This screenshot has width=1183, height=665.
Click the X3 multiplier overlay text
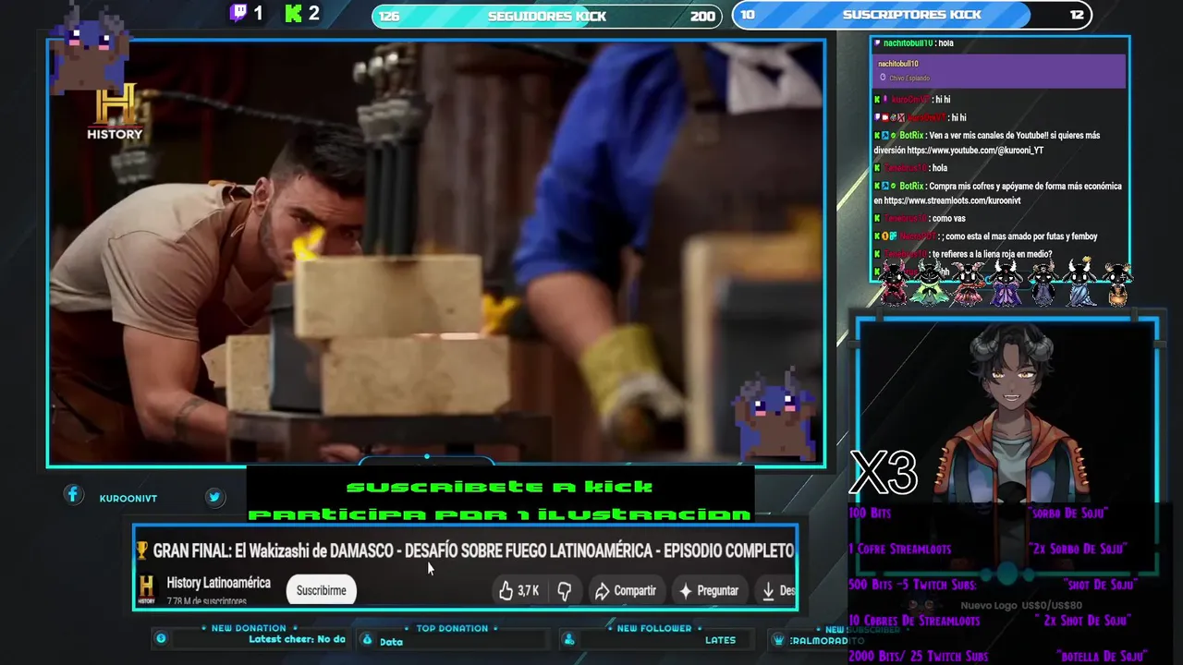(x=884, y=473)
